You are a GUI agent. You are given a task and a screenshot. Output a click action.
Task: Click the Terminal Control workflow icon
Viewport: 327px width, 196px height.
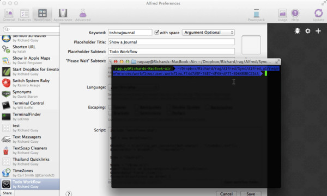[x=6, y=105]
